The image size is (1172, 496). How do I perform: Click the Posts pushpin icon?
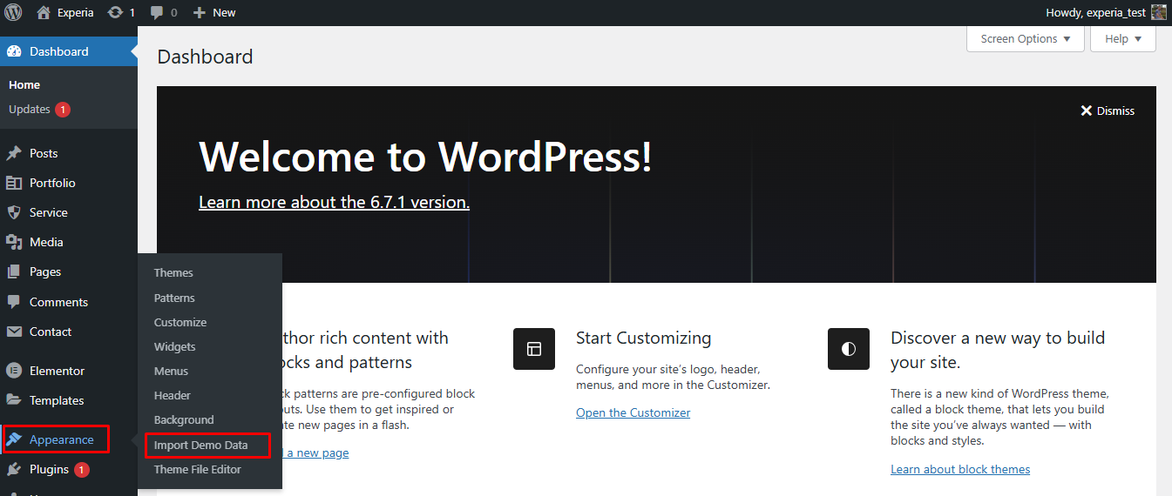[x=14, y=153]
